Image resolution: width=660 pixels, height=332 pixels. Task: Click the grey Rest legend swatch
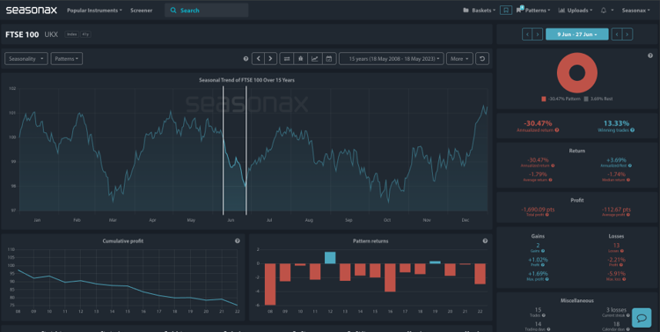[x=586, y=99]
